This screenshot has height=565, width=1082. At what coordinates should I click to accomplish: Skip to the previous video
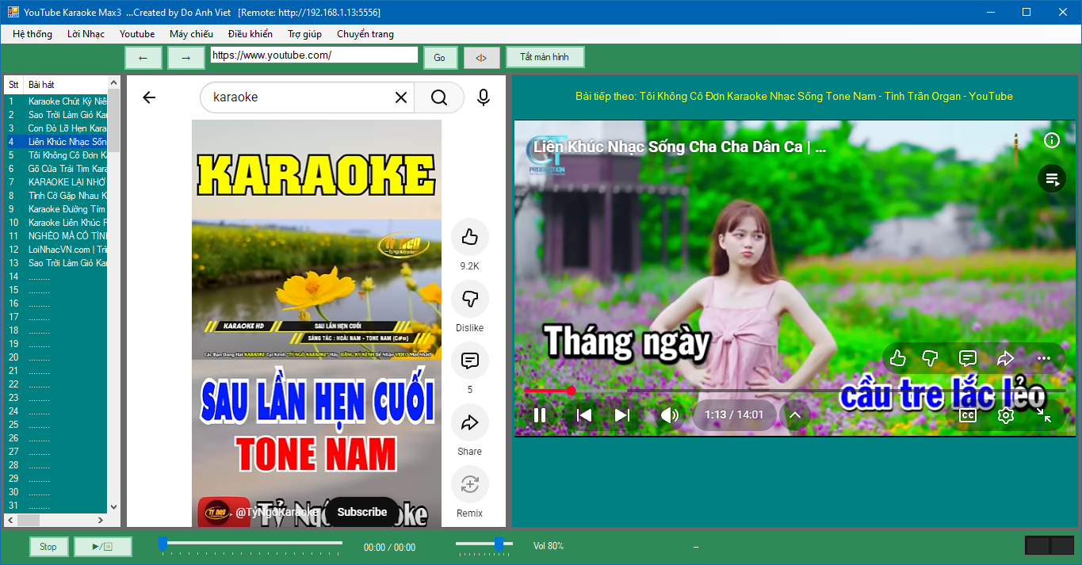[584, 415]
